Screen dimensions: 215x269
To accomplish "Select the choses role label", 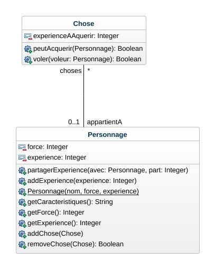I will [x=71, y=71].
